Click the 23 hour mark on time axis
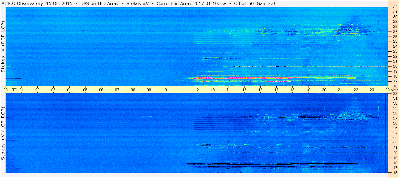 tap(372, 90)
